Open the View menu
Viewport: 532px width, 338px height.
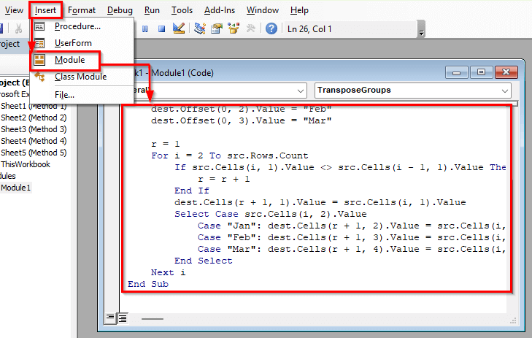click(14, 10)
